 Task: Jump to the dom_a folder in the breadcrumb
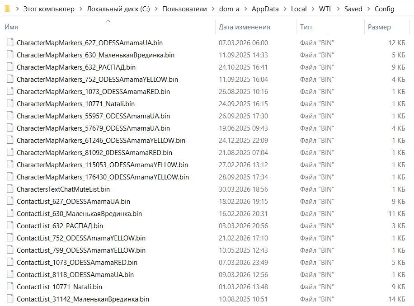click(x=229, y=9)
